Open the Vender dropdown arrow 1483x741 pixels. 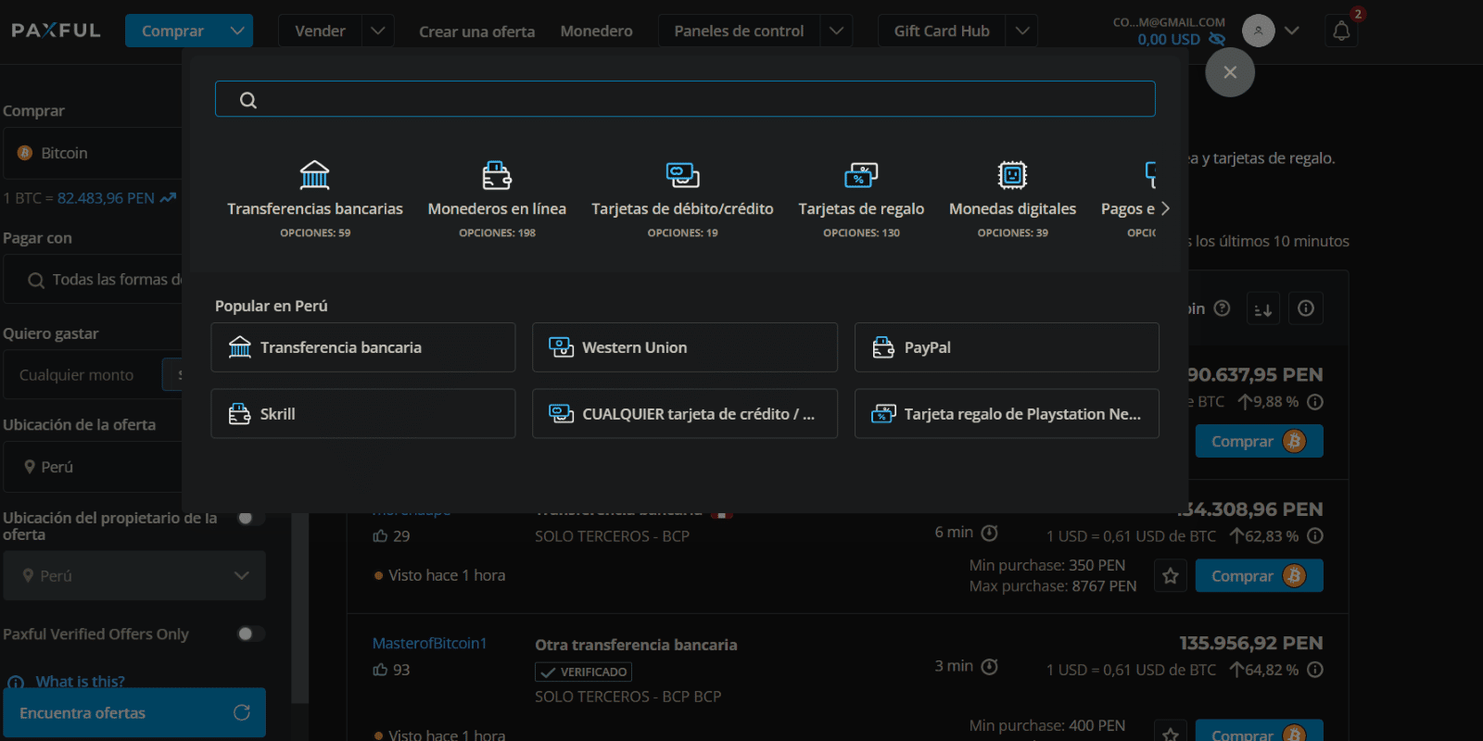[x=377, y=31]
